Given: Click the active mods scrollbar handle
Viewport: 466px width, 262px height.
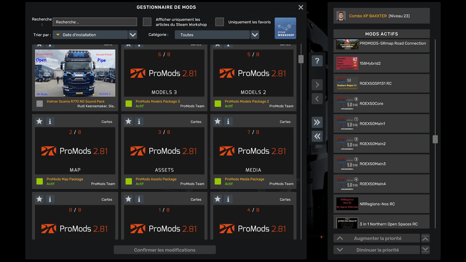Looking at the screenshot, I should click(x=435, y=139).
